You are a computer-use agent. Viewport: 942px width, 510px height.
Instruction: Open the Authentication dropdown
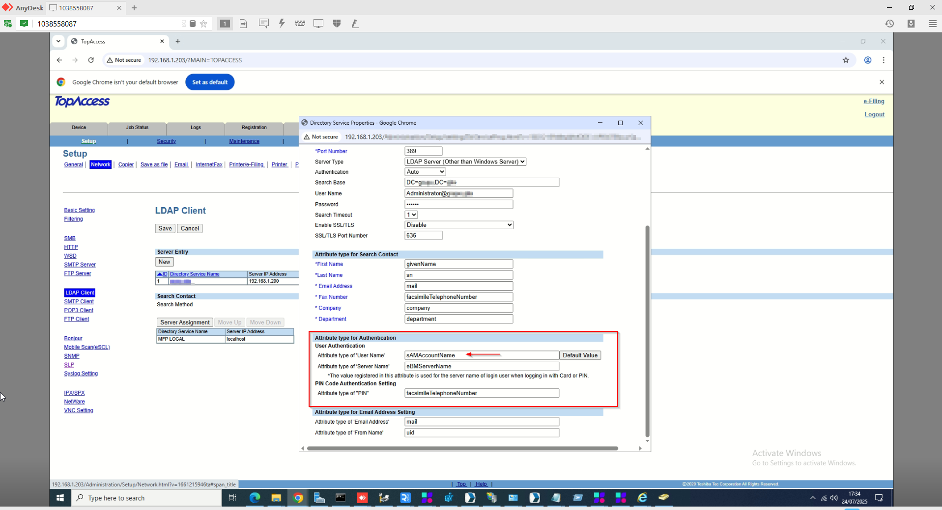click(425, 172)
